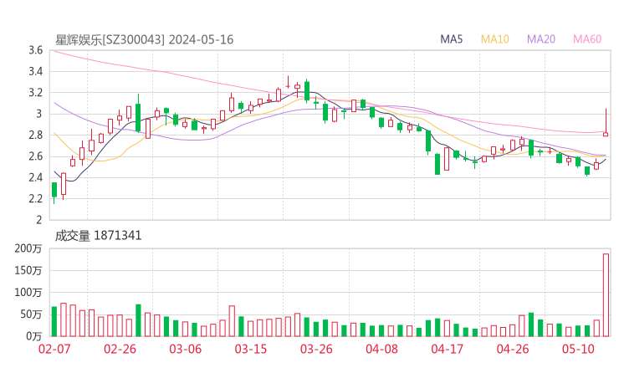Click the 02-26 date label
The width and height of the screenshot is (619, 368).
(x=120, y=349)
